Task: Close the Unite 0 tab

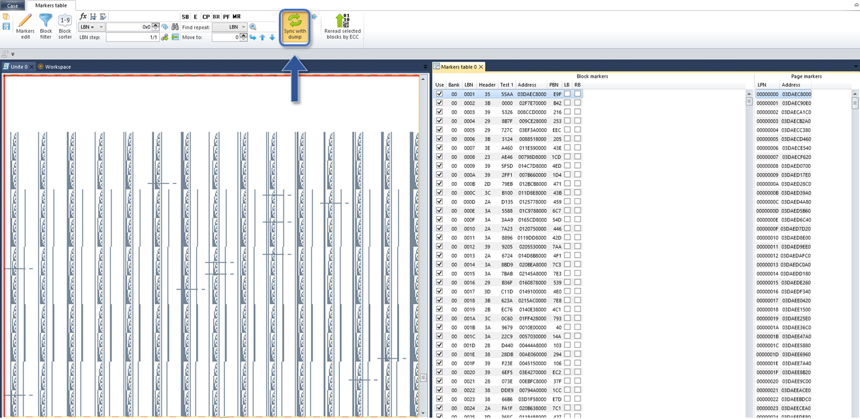Action: coord(32,67)
